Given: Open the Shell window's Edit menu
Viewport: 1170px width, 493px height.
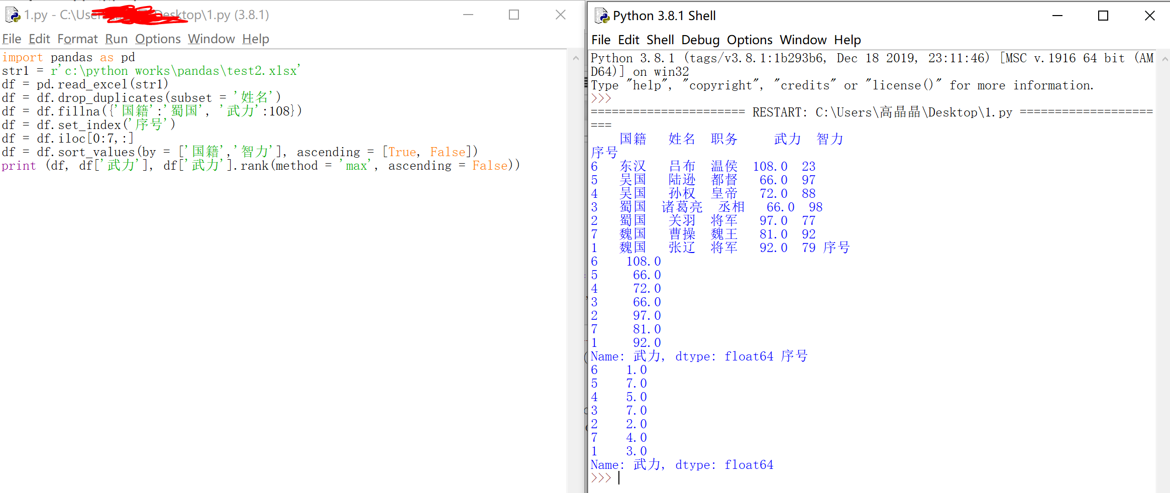Looking at the screenshot, I should (x=628, y=40).
